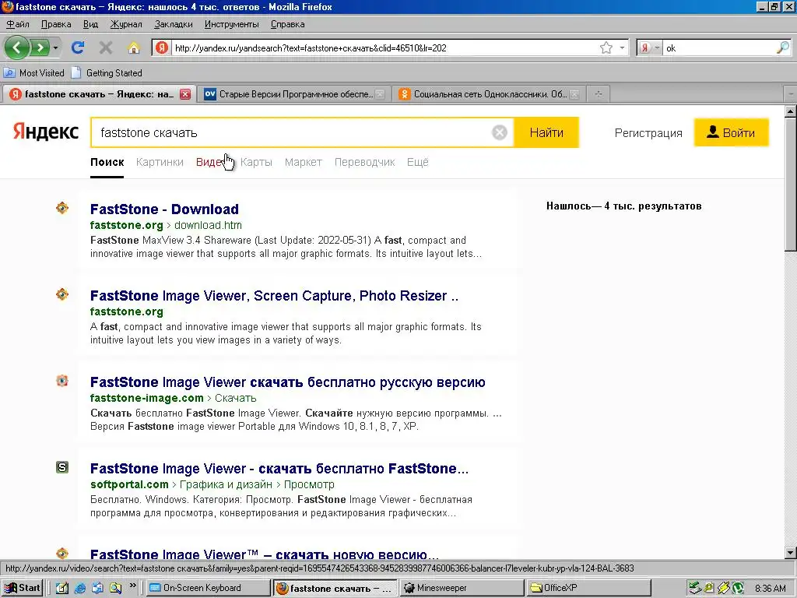Open the list-all-tabs dropdown on the tab bar

point(791,94)
